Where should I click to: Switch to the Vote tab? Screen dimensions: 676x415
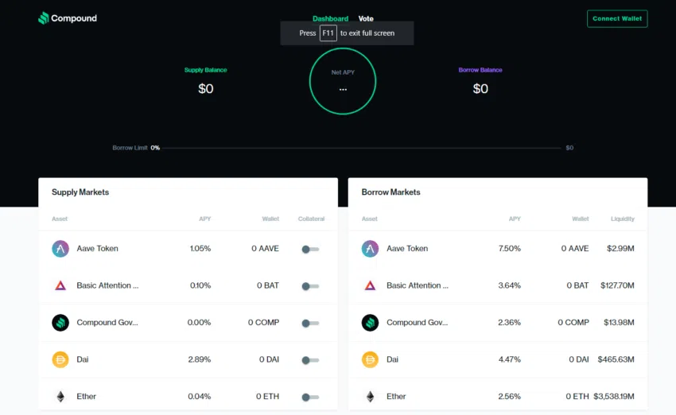click(366, 18)
